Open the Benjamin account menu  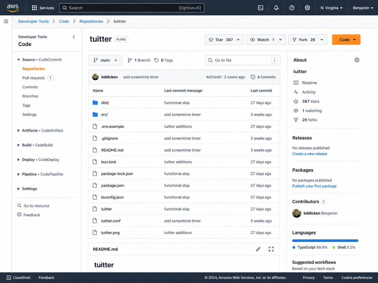[x=363, y=8]
